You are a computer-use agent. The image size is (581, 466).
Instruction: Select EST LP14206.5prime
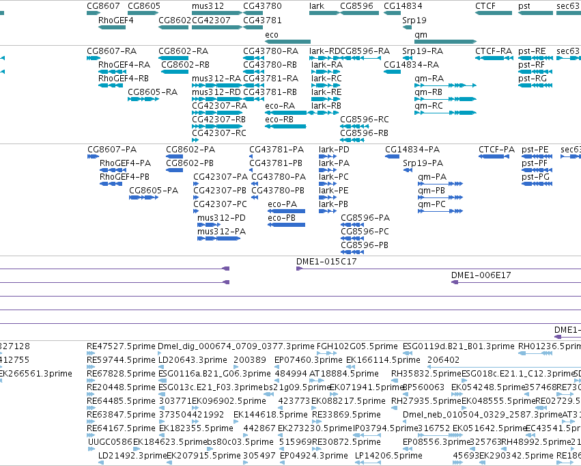pyautogui.click(x=388, y=456)
